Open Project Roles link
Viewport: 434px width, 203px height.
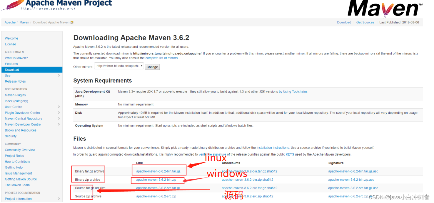click(14, 156)
